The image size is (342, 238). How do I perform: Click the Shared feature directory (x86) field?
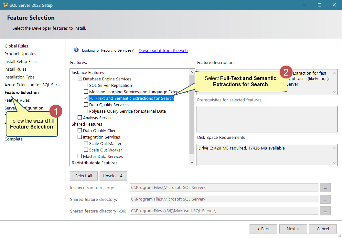(x=224, y=211)
